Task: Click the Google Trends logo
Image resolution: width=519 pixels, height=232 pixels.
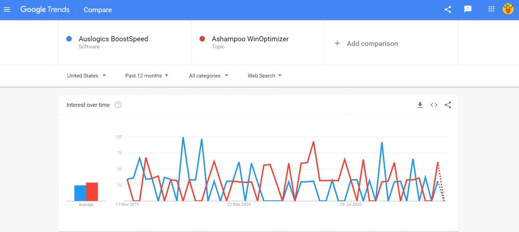Action: click(x=45, y=9)
